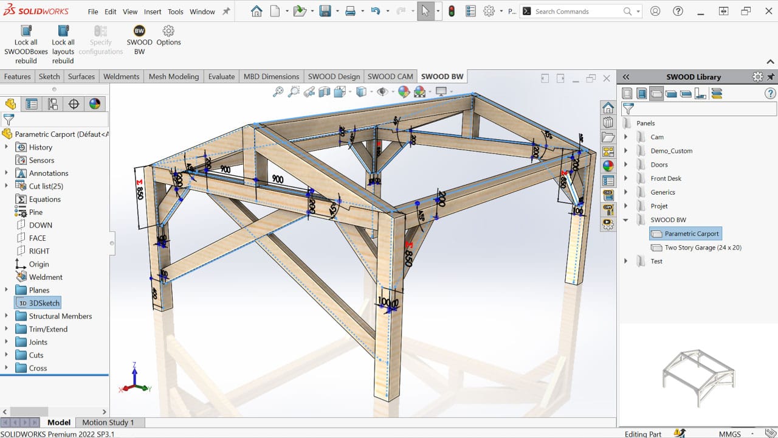
Task: Click the user login icon
Action: click(x=655, y=11)
